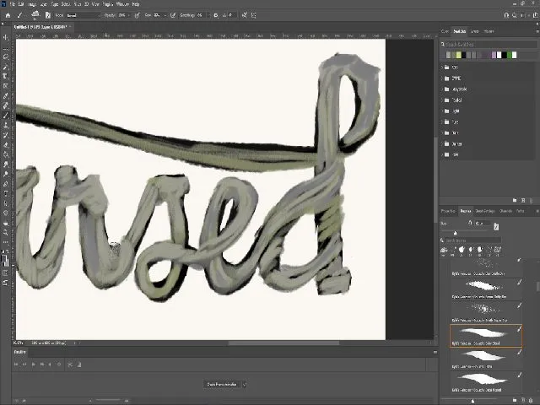
Task: Go to first frame in Timeline
Action: [x=16, y=364]
